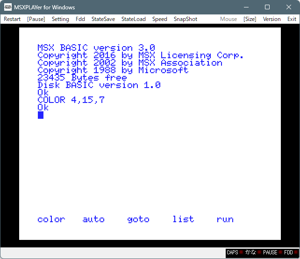Maximize the MSXPLAYer window

pos(267,7)
